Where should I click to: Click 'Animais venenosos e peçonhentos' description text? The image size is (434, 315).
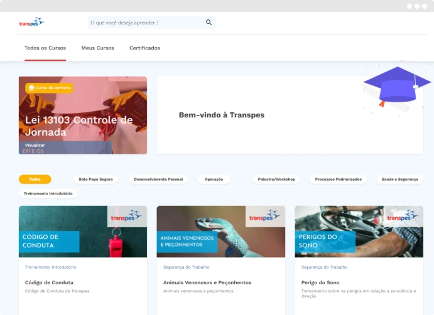point(198,291)
